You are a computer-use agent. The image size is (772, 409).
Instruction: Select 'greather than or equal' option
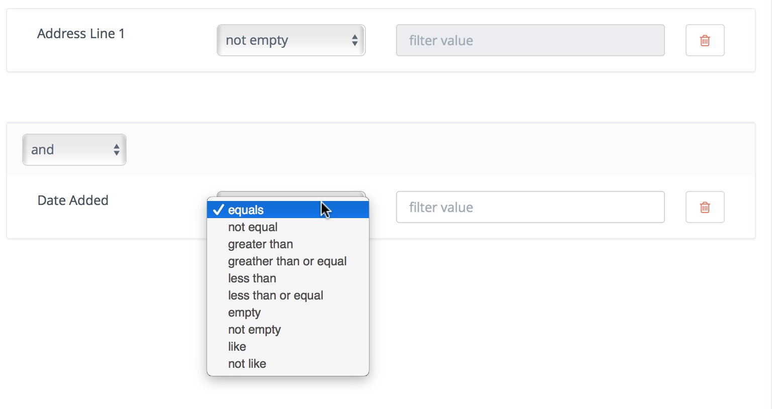coord(287,261)
